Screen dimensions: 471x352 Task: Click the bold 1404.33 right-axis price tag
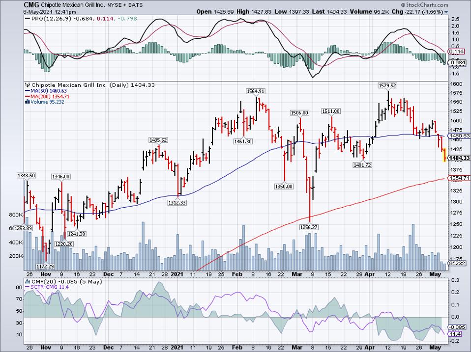[460, 158]
